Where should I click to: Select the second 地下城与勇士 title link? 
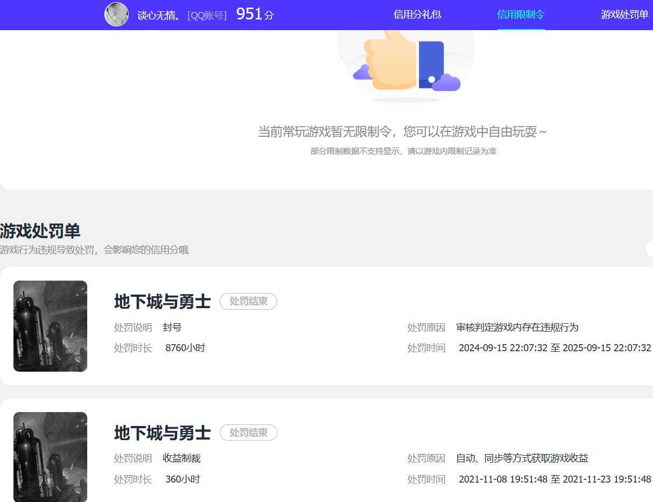coord(162,432)
